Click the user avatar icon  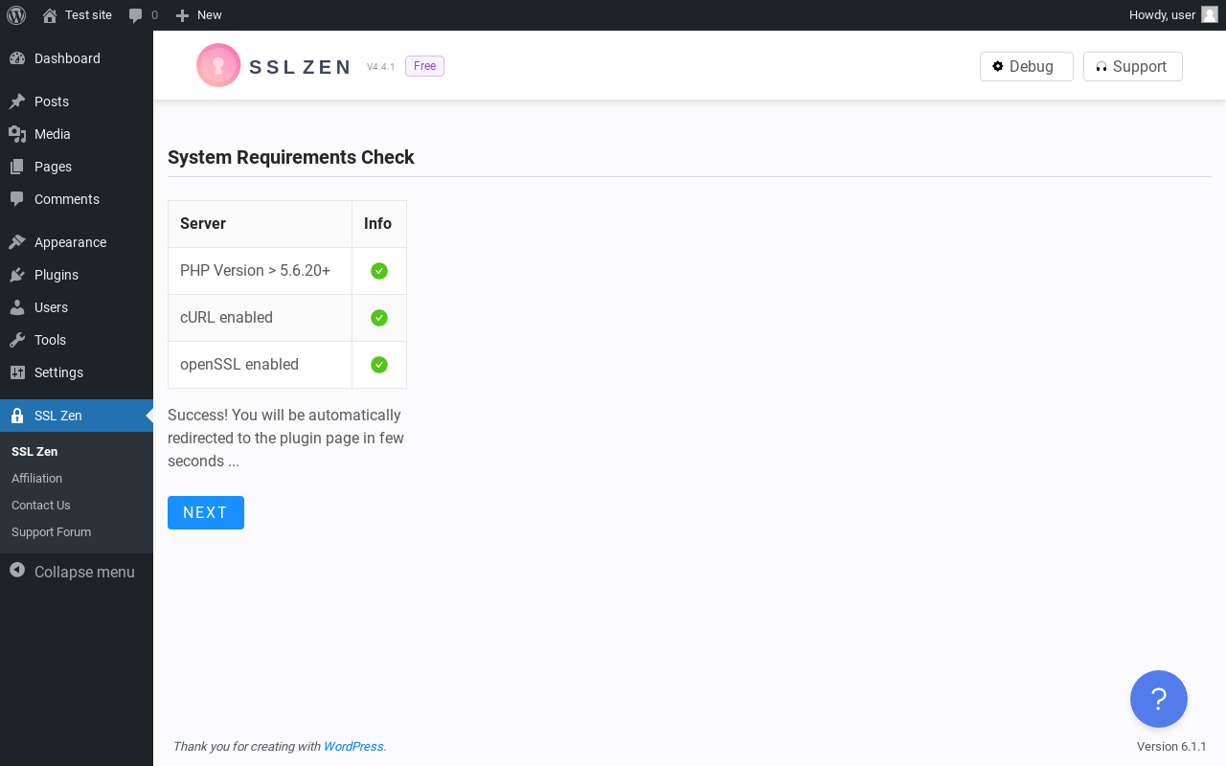(x=1210, y=14)
